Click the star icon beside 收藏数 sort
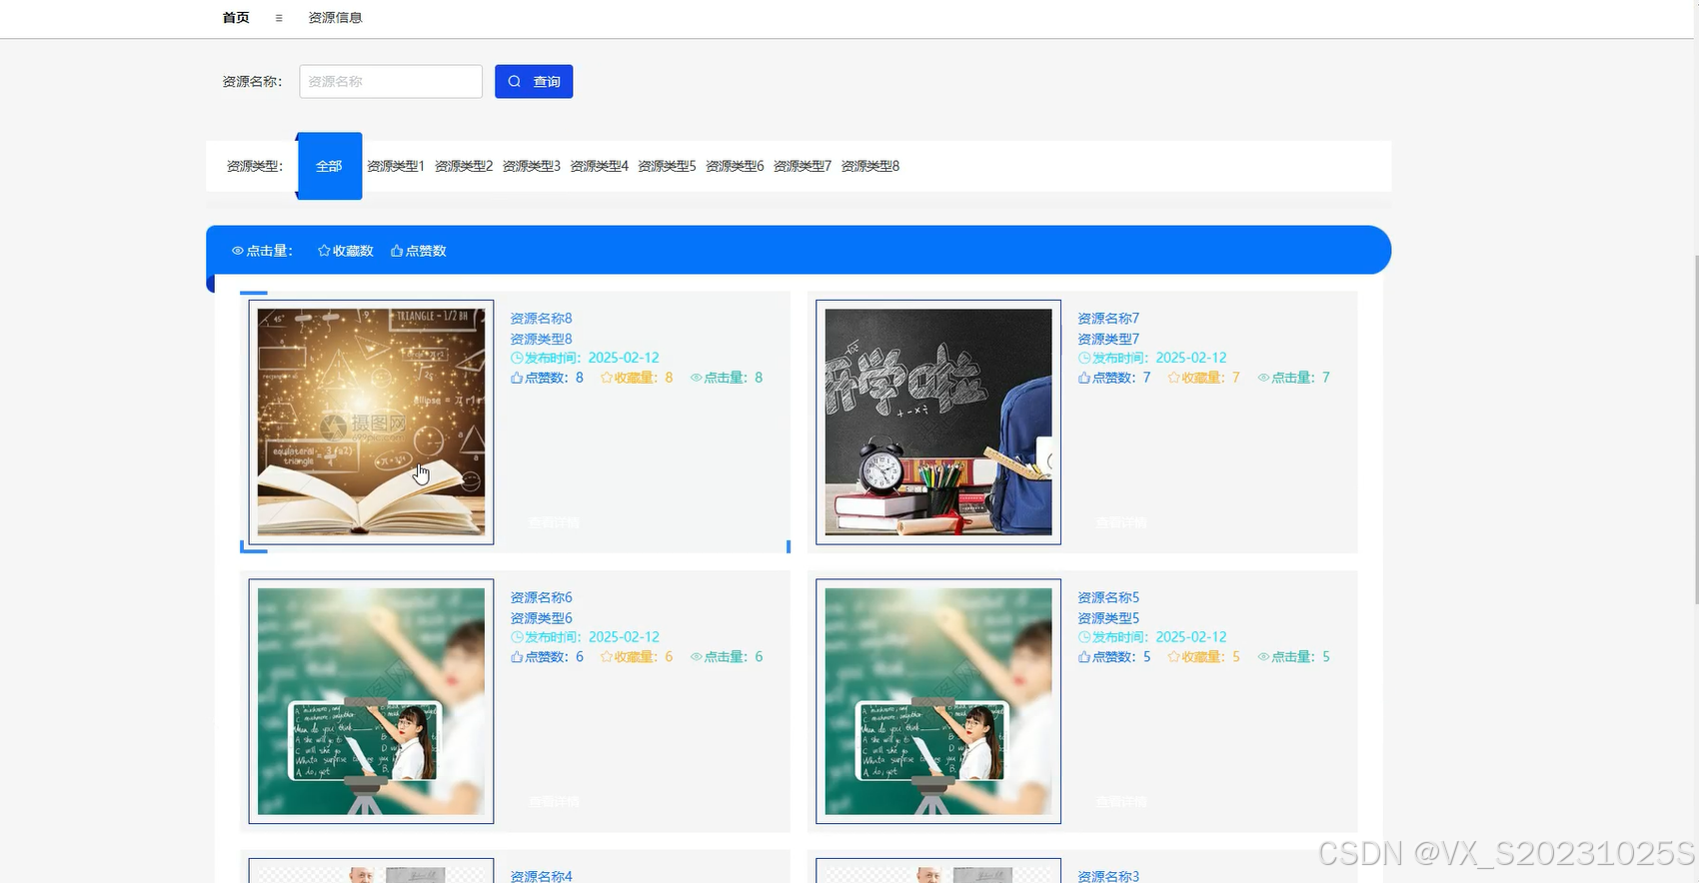 point(324,251)
